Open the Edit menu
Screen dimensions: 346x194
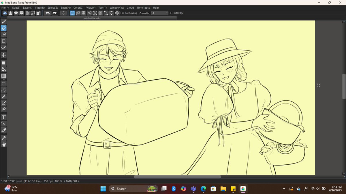tap(16, 8)
